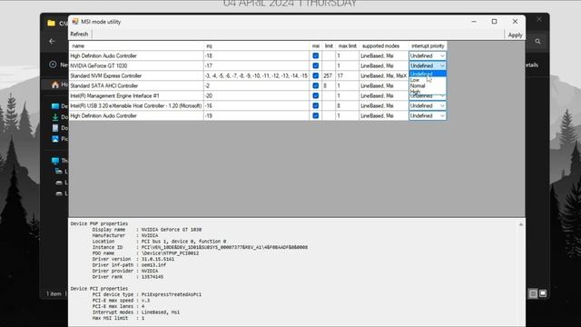Screen dimensions: 581x327
Task: Select Intel(R) Management Engine Interface #1 name cell
Action: tap(136, 95)
